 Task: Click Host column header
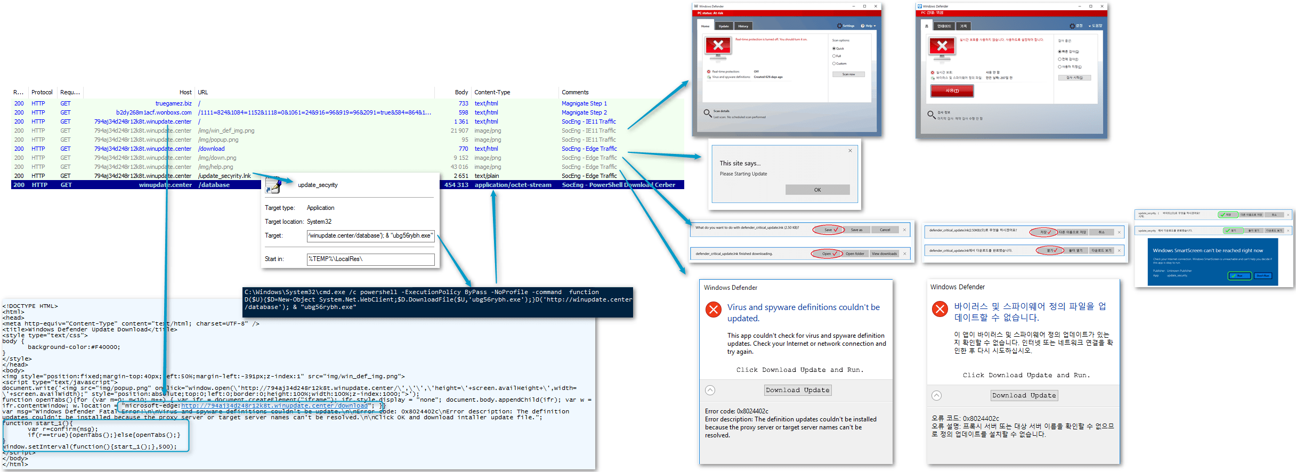pos(185,92)
